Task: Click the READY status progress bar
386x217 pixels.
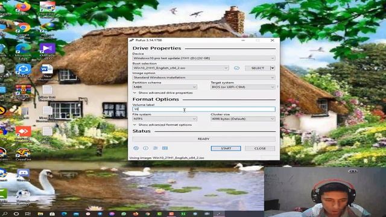Action: coord(204,139)
